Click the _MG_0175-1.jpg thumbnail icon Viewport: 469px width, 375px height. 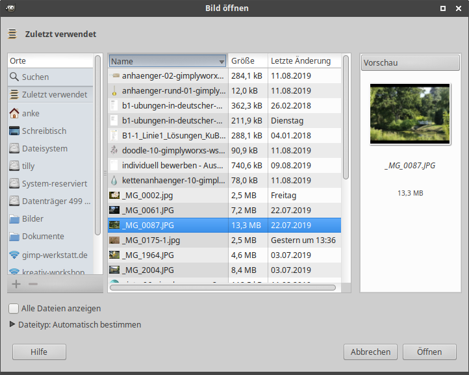click(x=114, y=240)
